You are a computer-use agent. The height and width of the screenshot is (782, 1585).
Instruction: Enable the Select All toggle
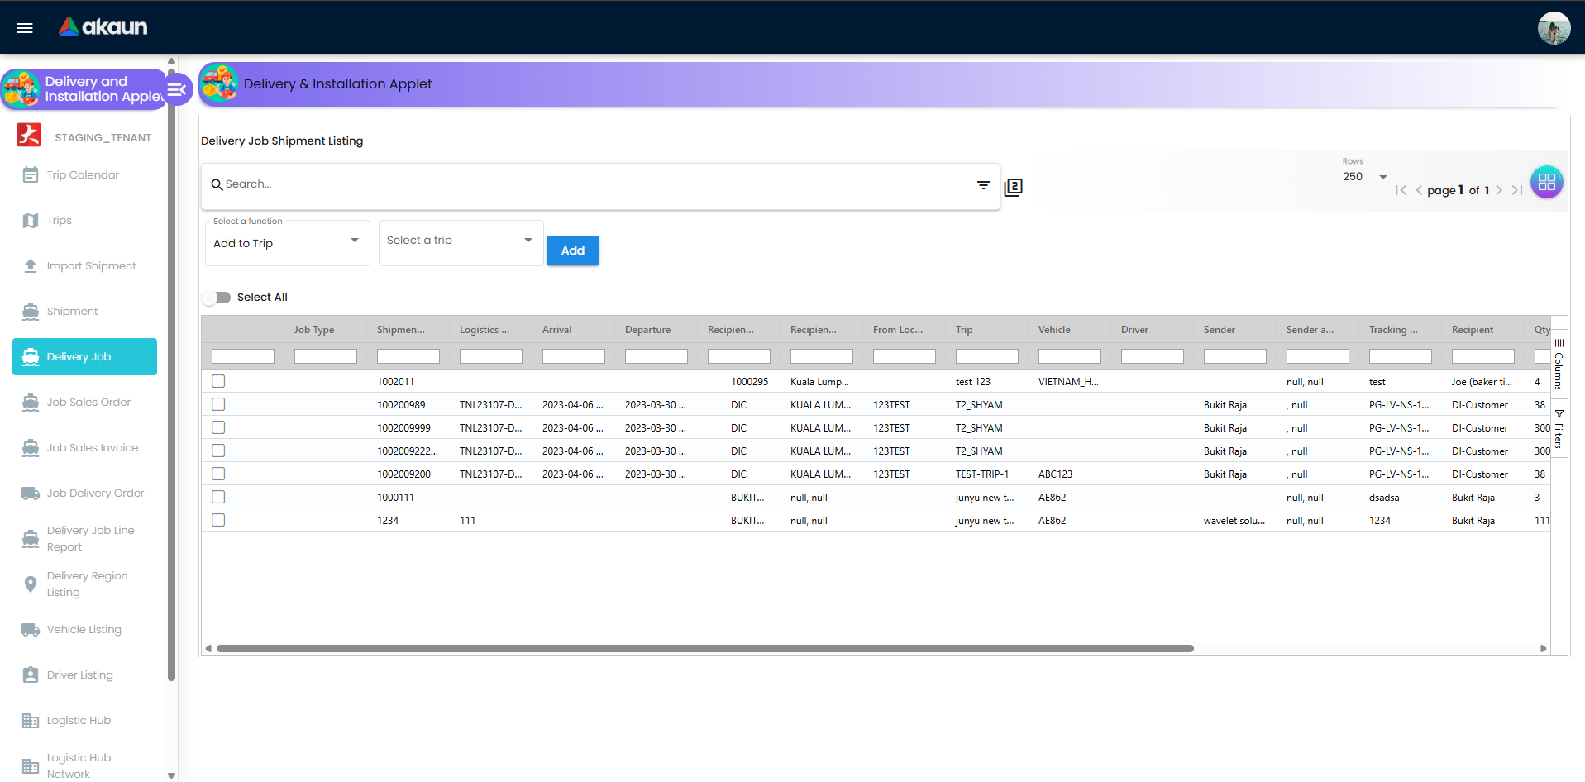point(216,297)
